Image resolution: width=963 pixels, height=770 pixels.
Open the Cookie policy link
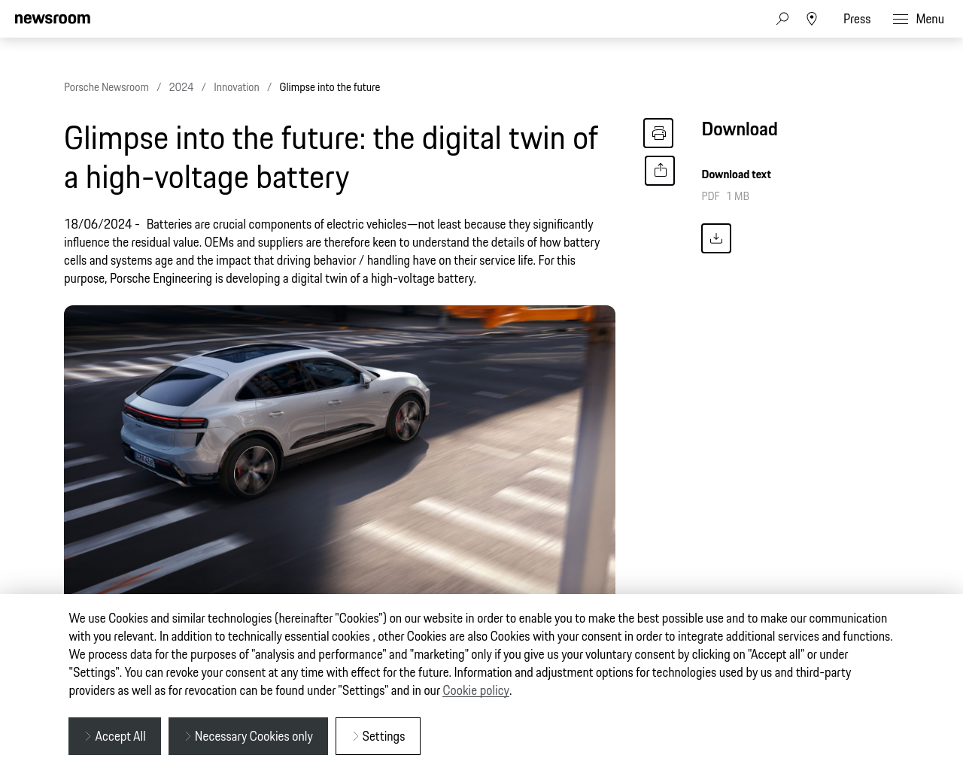[x=475, y=690]
